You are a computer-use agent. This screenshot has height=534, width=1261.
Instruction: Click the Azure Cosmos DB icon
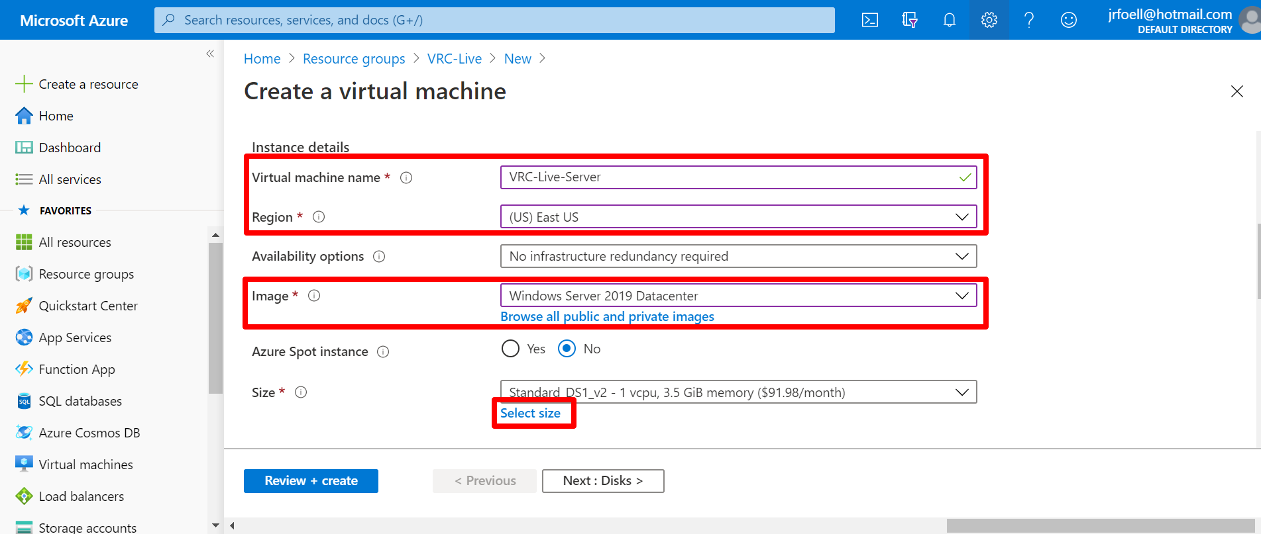pyautogui.click(x=24, y=433)
